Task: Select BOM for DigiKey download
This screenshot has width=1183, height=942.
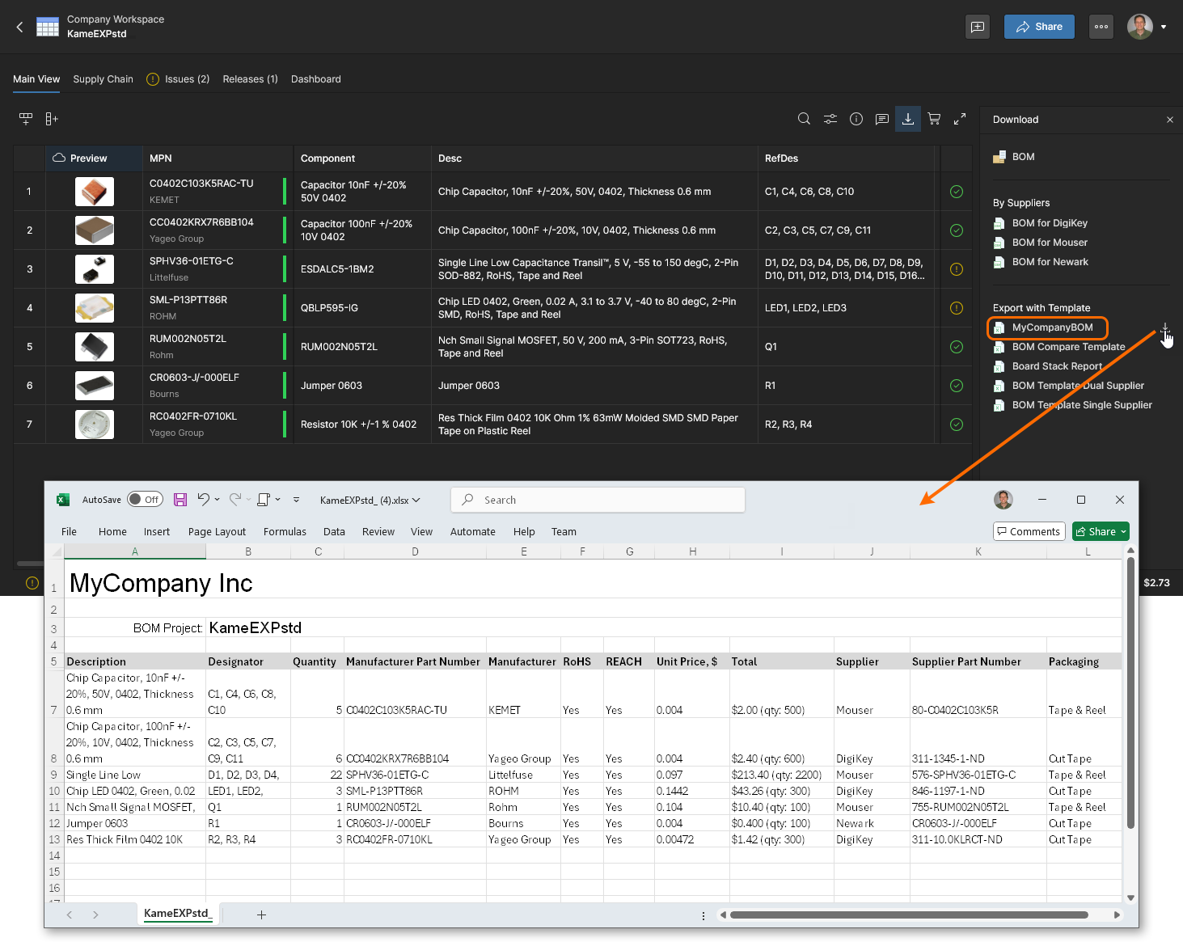Action: pyautogui.click(x=1049, y=223)
